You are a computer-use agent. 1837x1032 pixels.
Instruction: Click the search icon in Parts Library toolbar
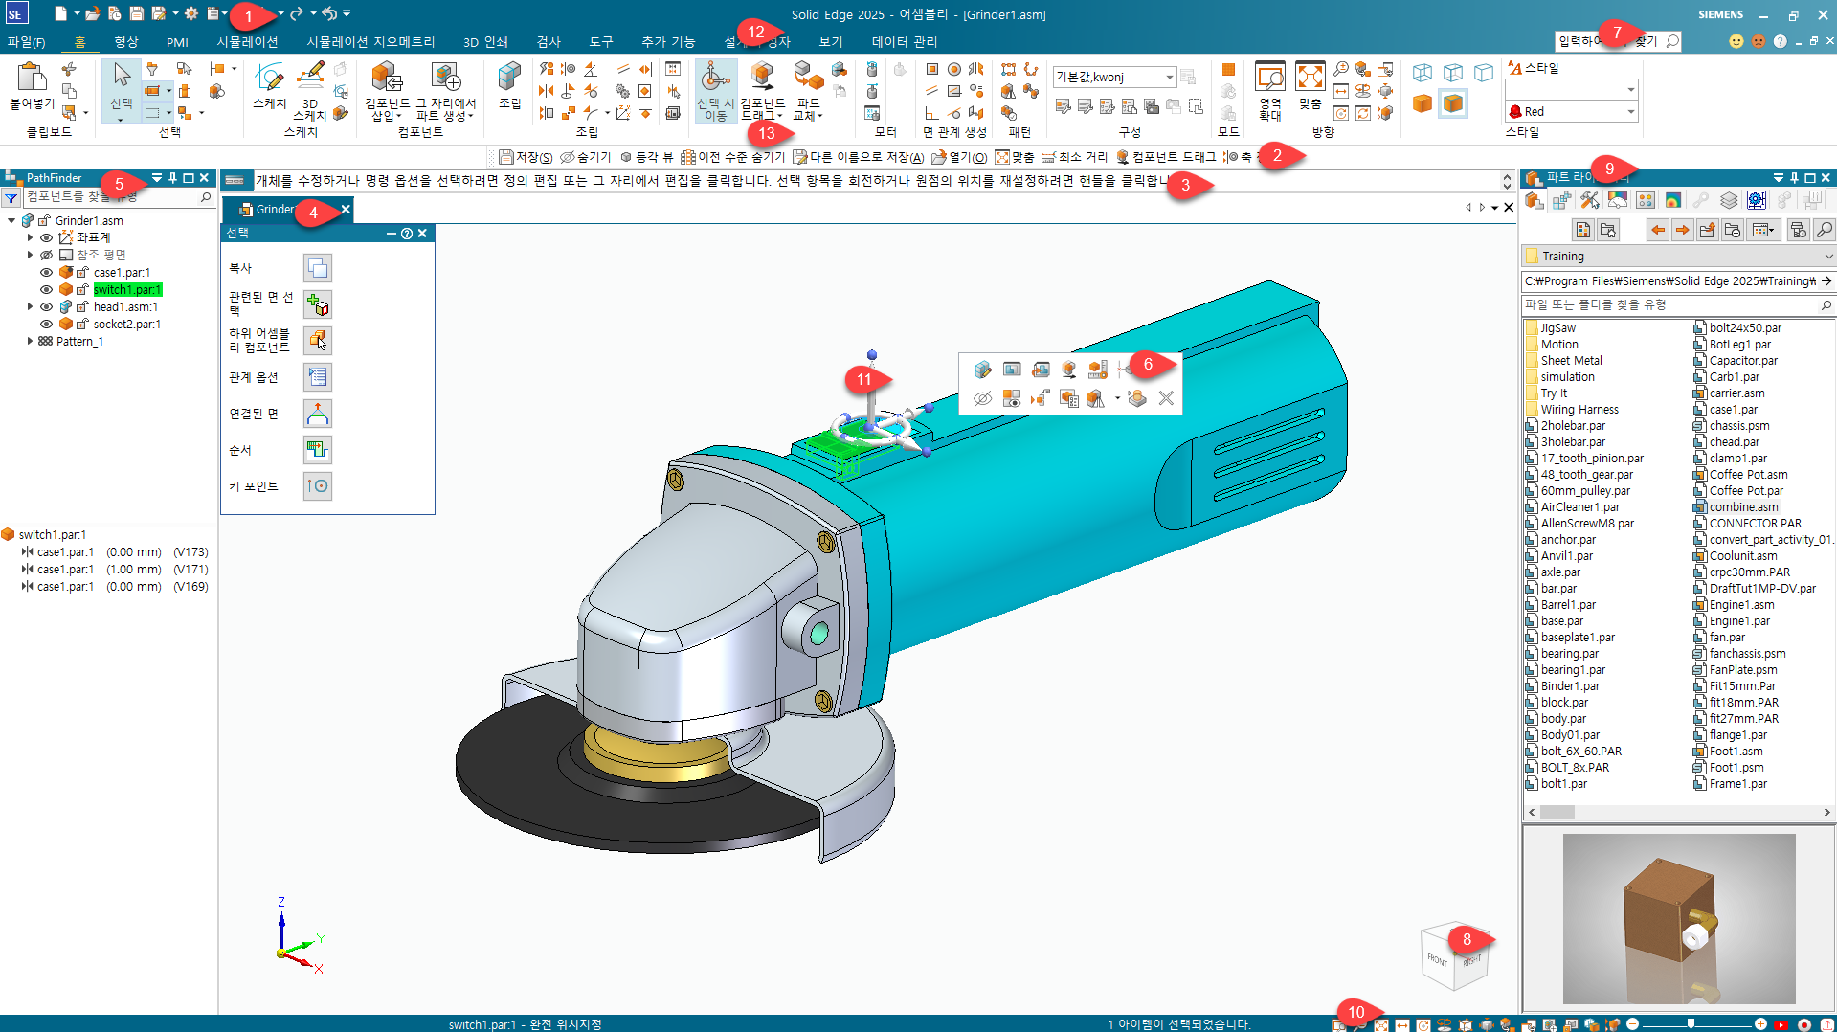1825,230
